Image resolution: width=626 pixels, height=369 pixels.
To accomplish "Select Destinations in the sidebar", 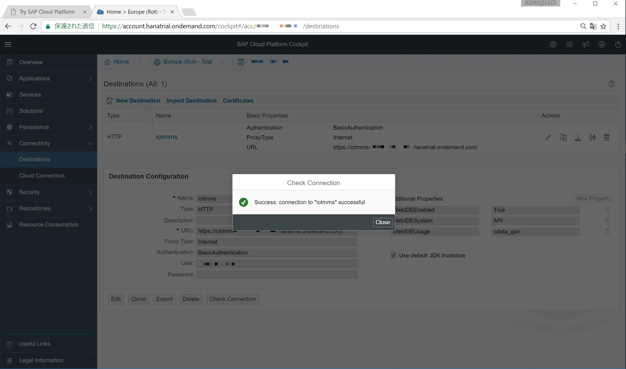I will point(48,159).
